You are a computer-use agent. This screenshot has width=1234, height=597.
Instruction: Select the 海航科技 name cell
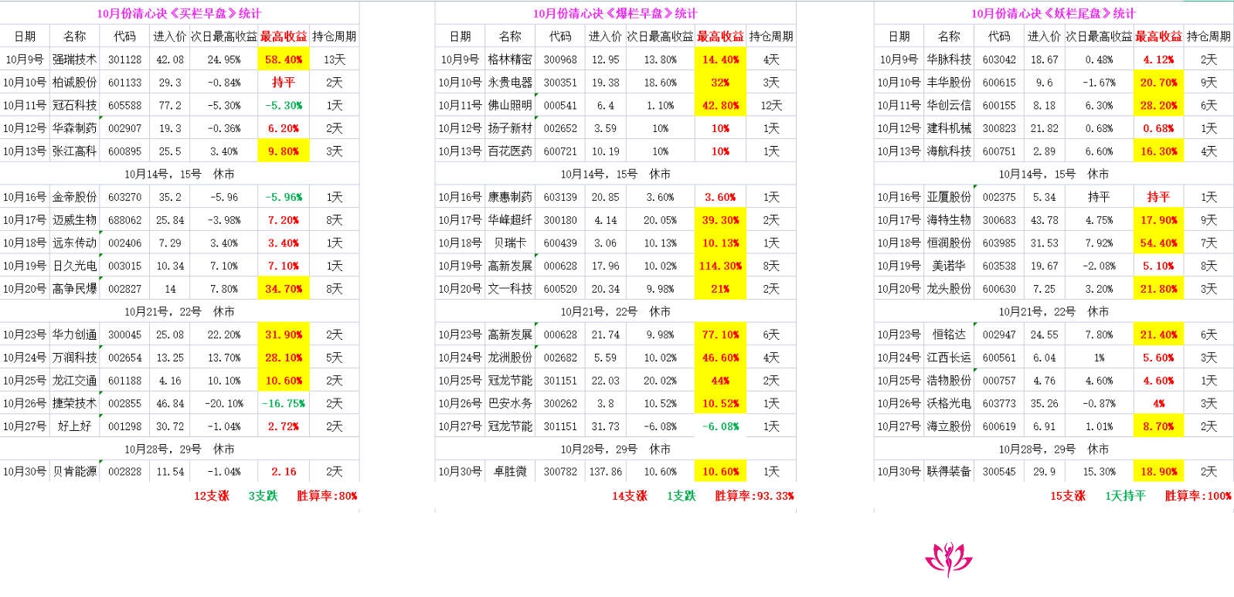coord(949,151)
